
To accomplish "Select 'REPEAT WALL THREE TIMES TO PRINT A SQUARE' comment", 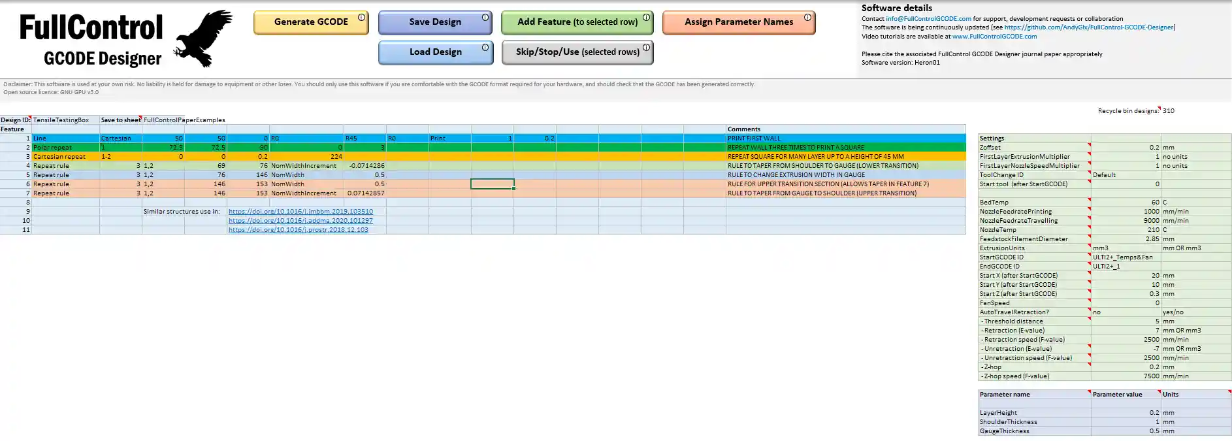I will [846, 148].
